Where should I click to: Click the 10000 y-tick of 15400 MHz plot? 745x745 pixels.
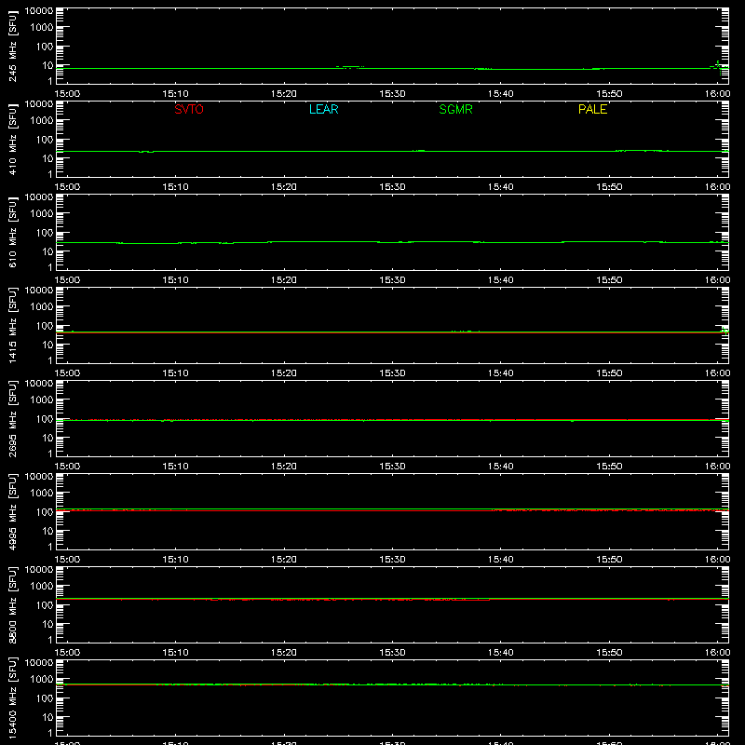click(x=39, y=663)
